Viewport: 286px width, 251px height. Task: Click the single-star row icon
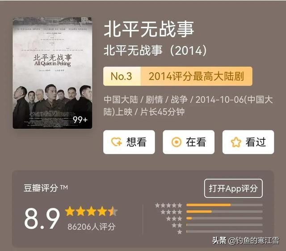(x=180, y=232)
